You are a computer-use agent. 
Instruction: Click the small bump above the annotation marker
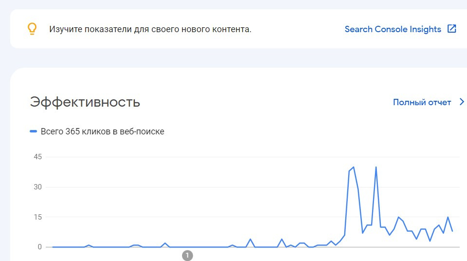(165, 243)
